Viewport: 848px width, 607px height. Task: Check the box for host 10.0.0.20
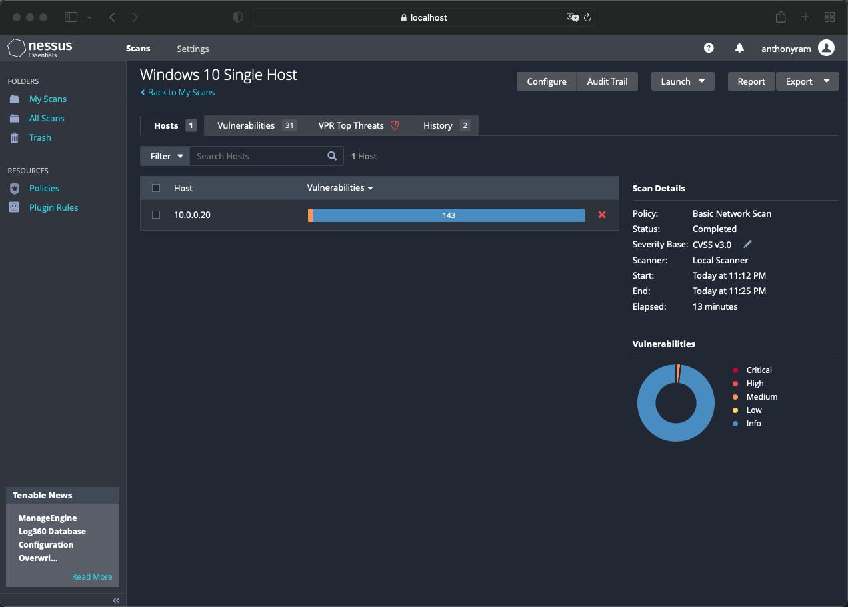[x=156, y=215]
